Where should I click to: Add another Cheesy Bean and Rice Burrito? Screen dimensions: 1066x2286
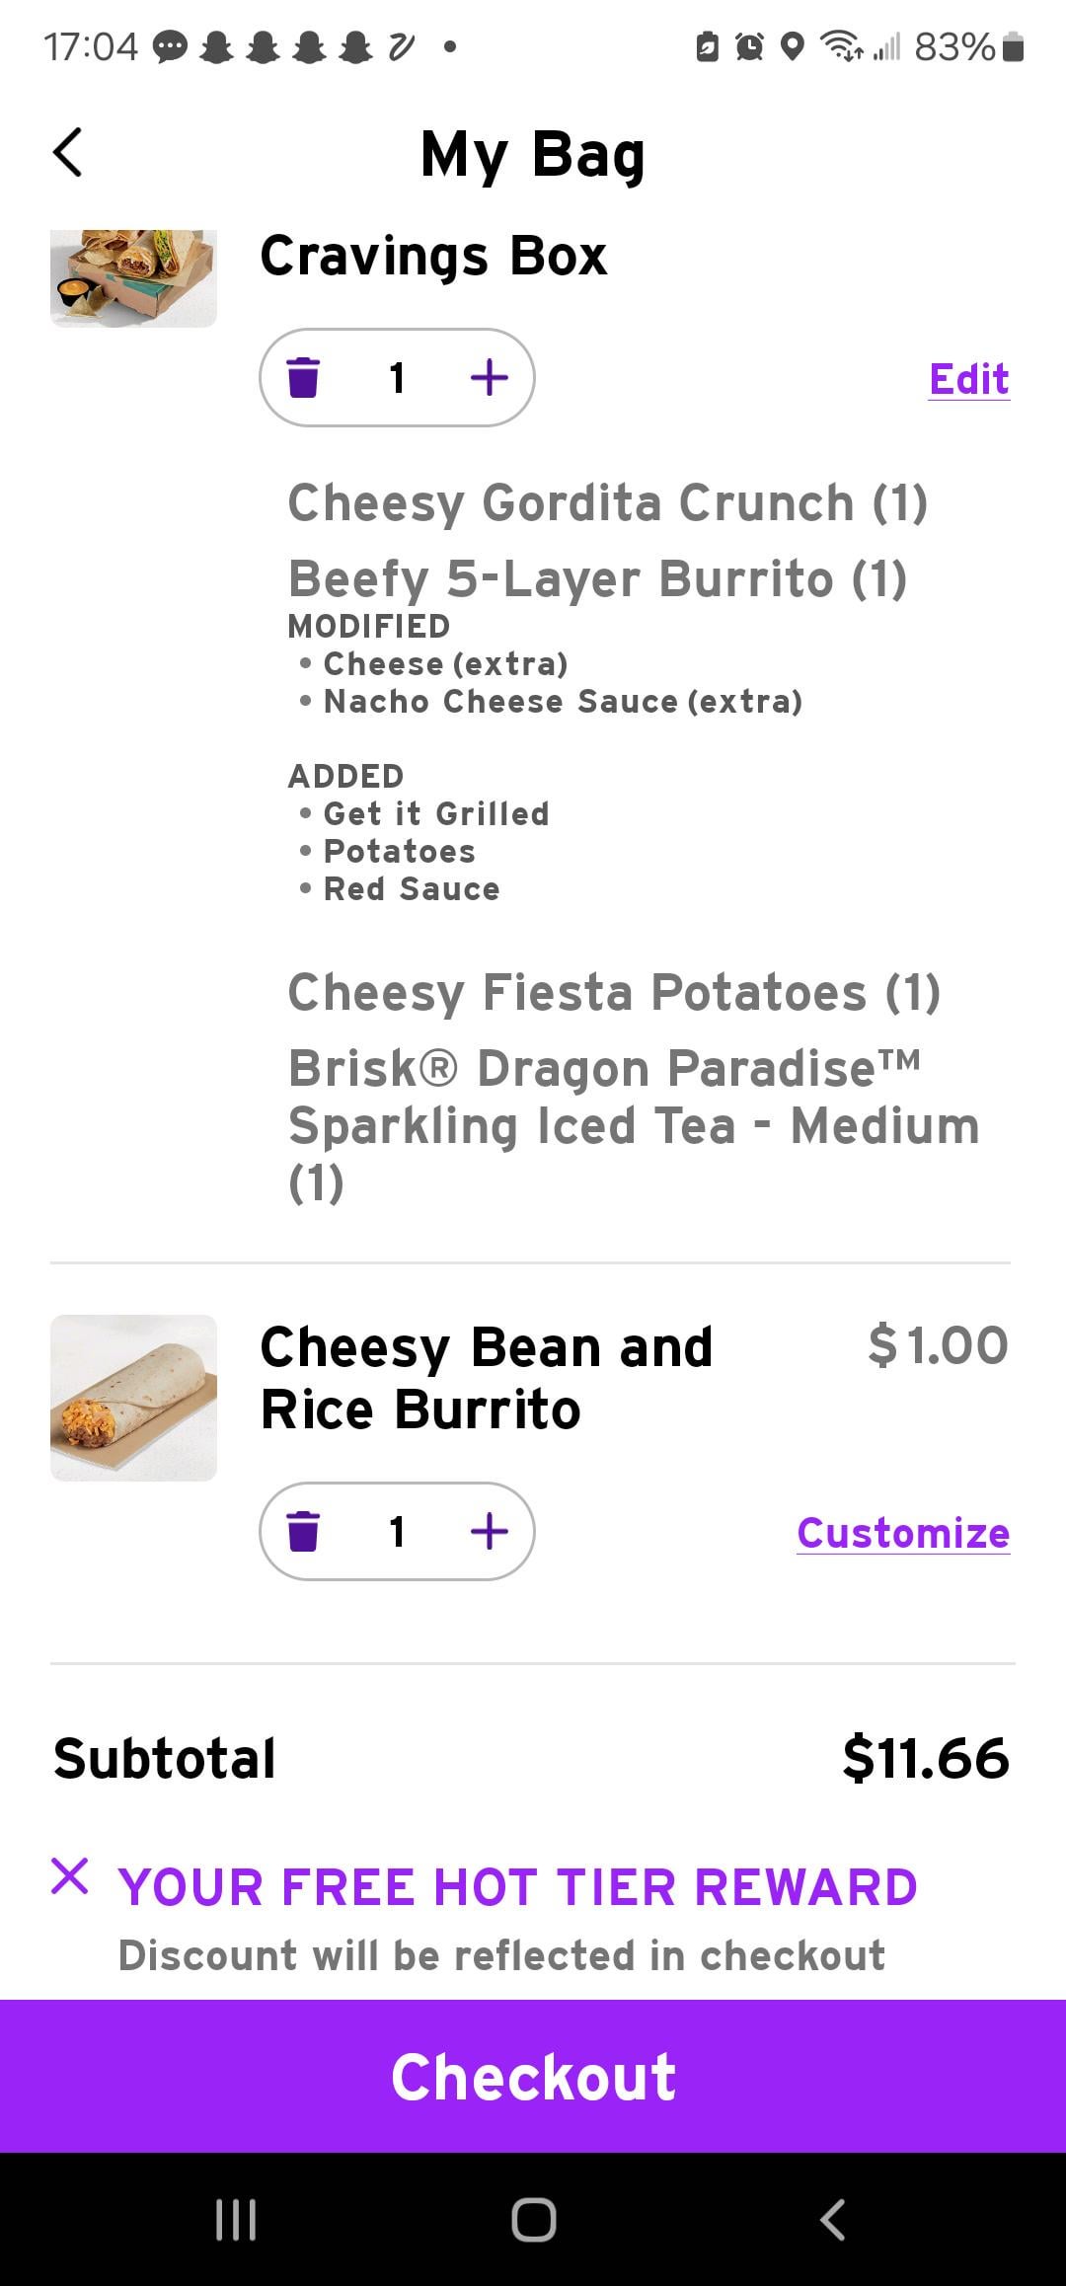(490, 1532)
